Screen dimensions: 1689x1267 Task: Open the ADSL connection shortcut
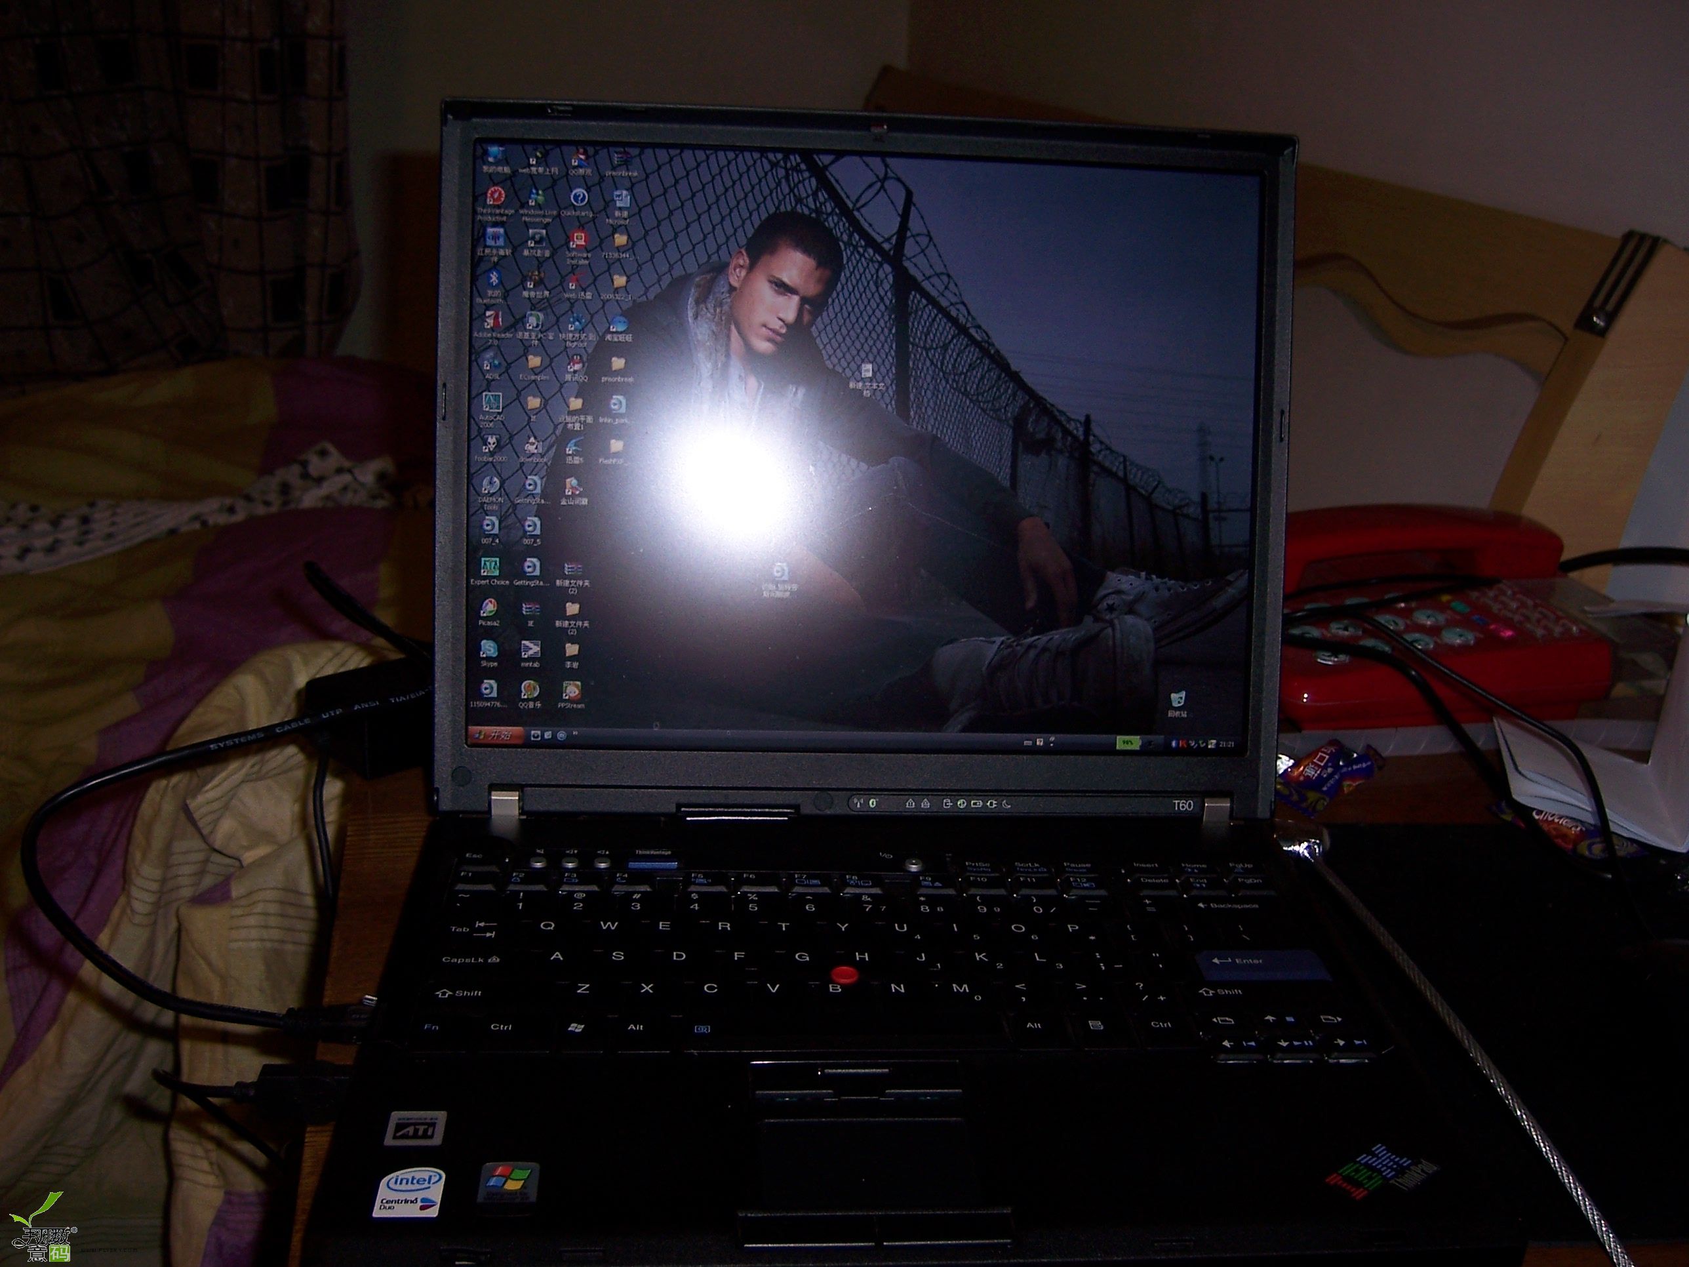pos(491,367)
